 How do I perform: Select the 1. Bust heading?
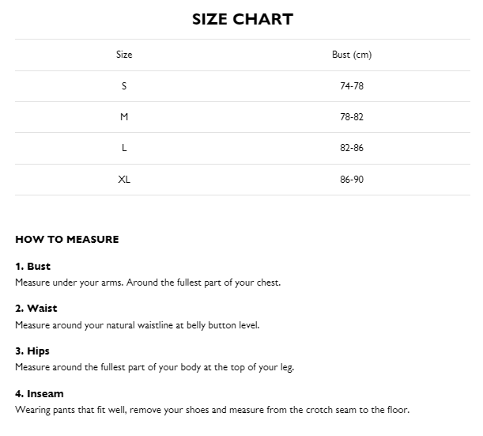pyautogui.click(x=32, y=267)
